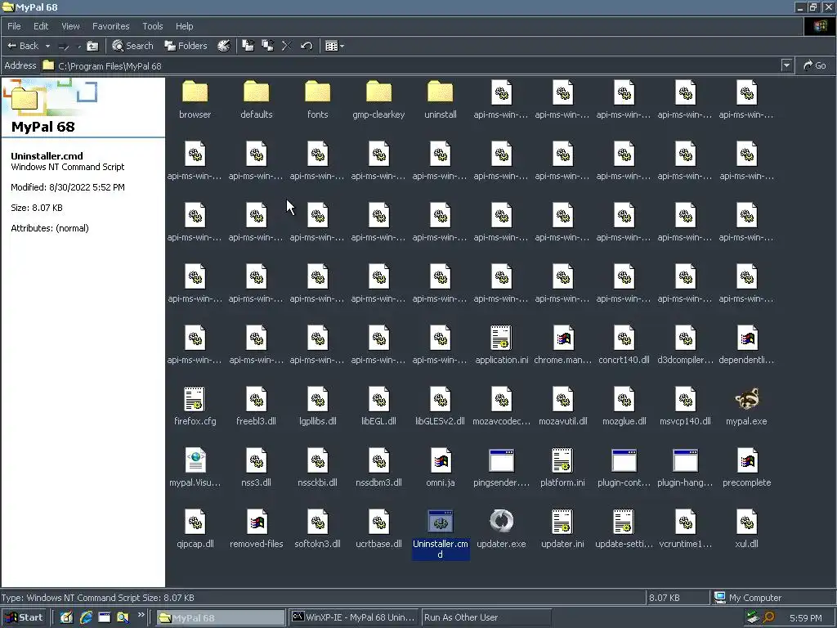Select the application.ini file

click(501, 345)
